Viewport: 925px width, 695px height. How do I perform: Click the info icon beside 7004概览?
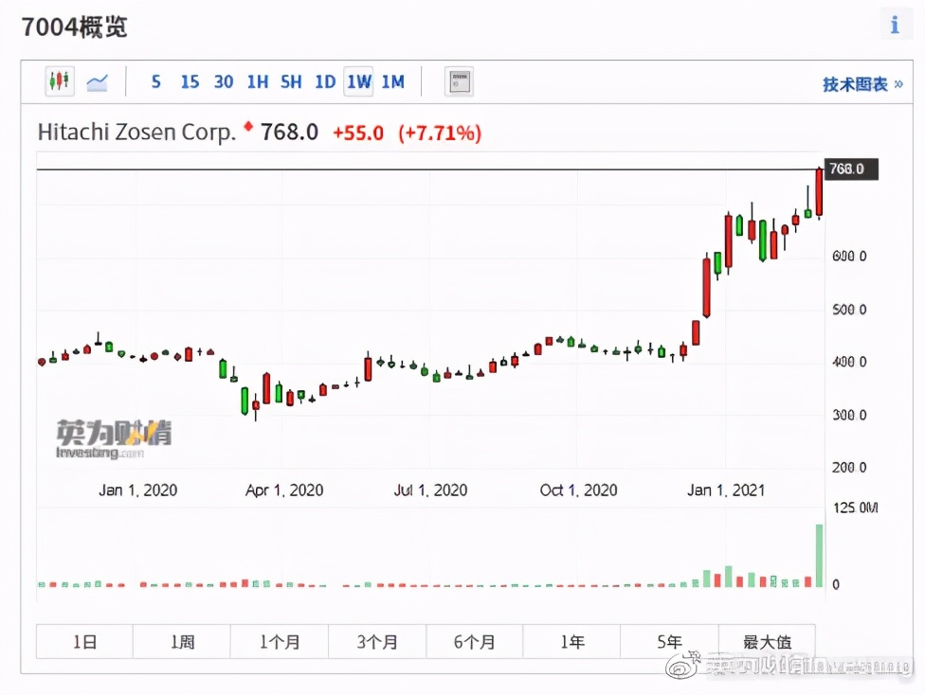[894, 26]
